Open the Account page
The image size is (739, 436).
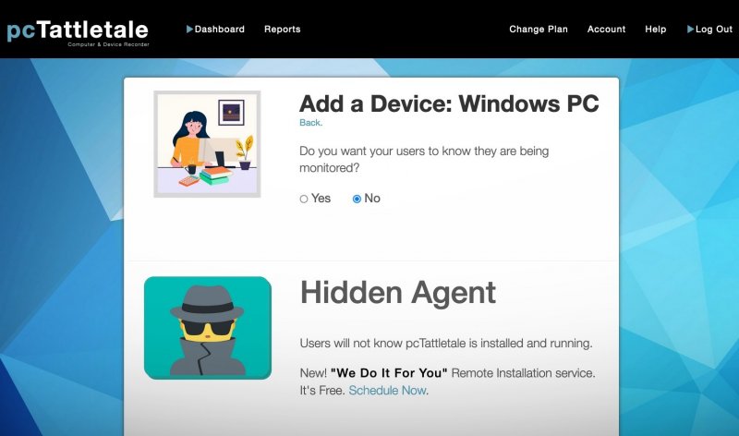point(606,29)
